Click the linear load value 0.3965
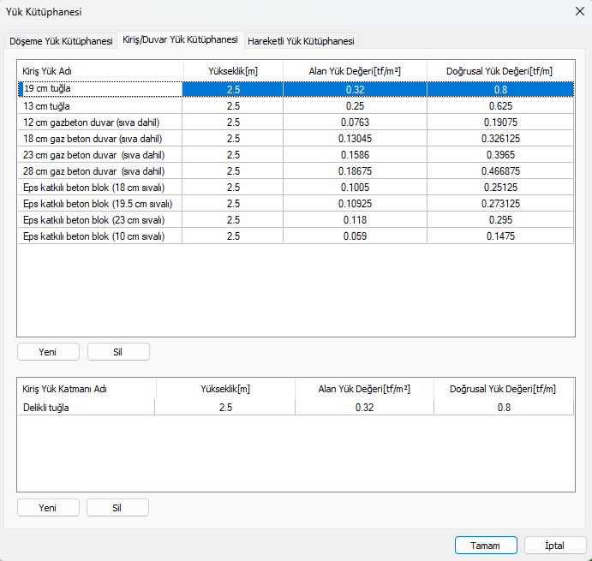 pos(500,155)
